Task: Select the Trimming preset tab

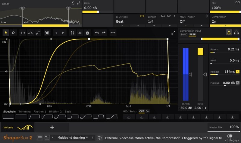Action: [x=24, y=112]
